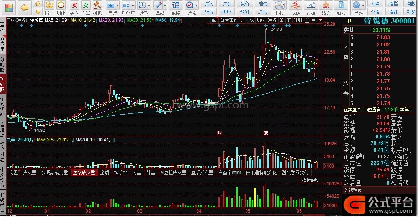
Task: Click the skip-to-end arrow on chart toolbar
Action: coord(314,20)
